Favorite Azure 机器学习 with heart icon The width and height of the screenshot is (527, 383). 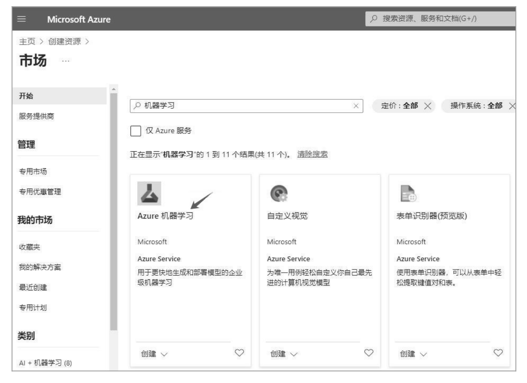pyautogui.click(x=239, y=353)
